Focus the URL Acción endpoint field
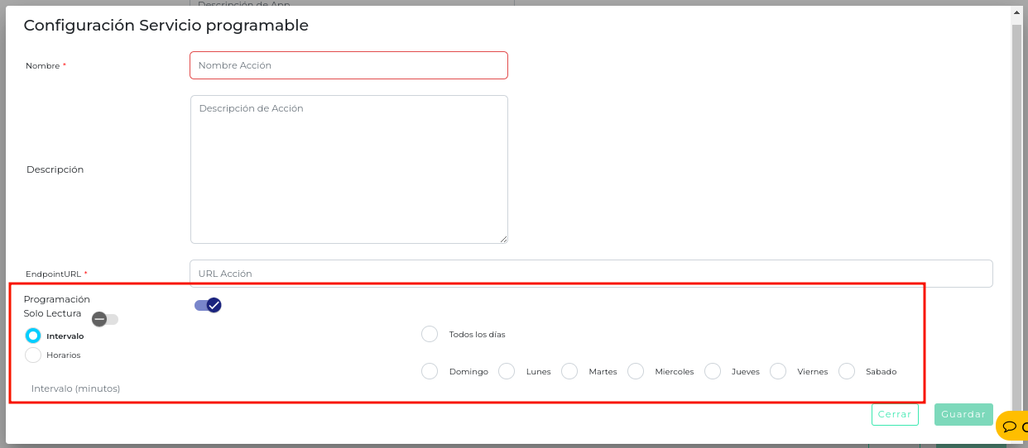Screen dimensions: 1028x448 [x=591, y=274]
